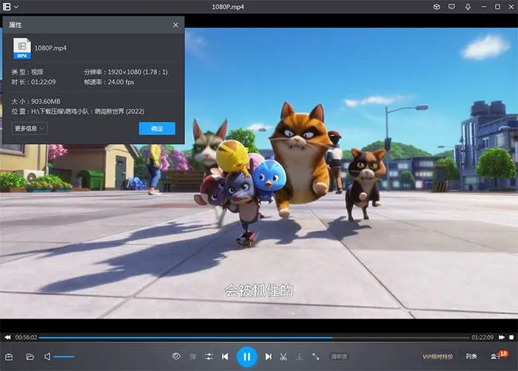Open the Xunlei player logo main menu
Image resolution: width=518 pixels, height=371 pixels.
7,7
